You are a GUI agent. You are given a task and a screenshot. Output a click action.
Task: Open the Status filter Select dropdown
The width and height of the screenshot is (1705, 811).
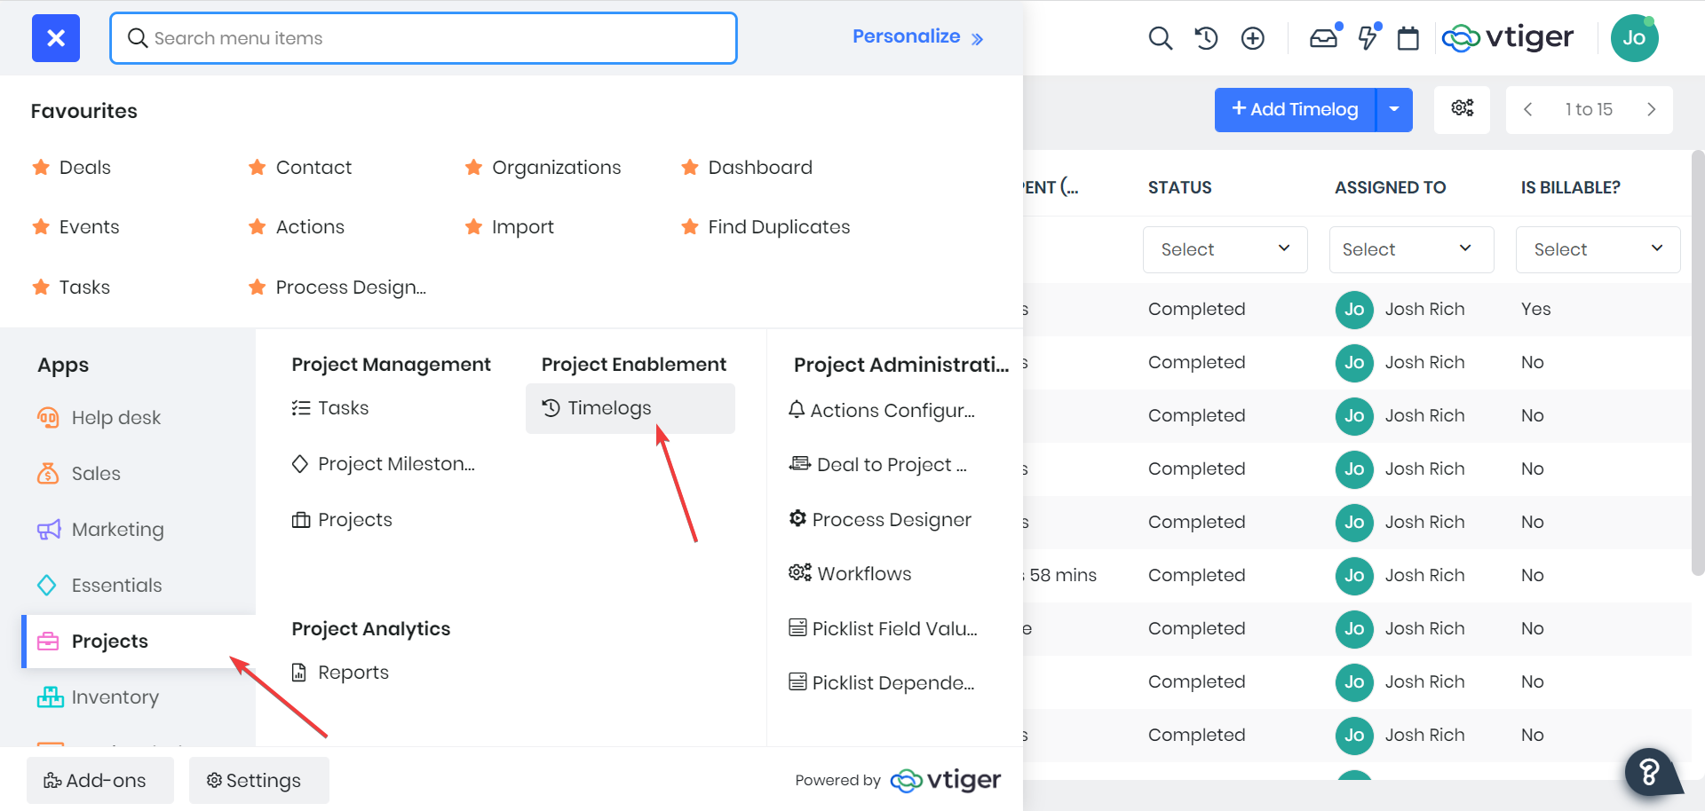click(x=1225, y=249)
